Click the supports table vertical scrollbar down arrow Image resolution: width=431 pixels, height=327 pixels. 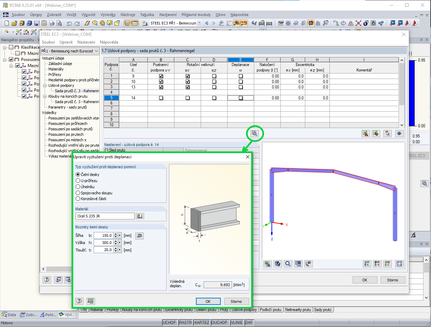[x=402, y=125]
